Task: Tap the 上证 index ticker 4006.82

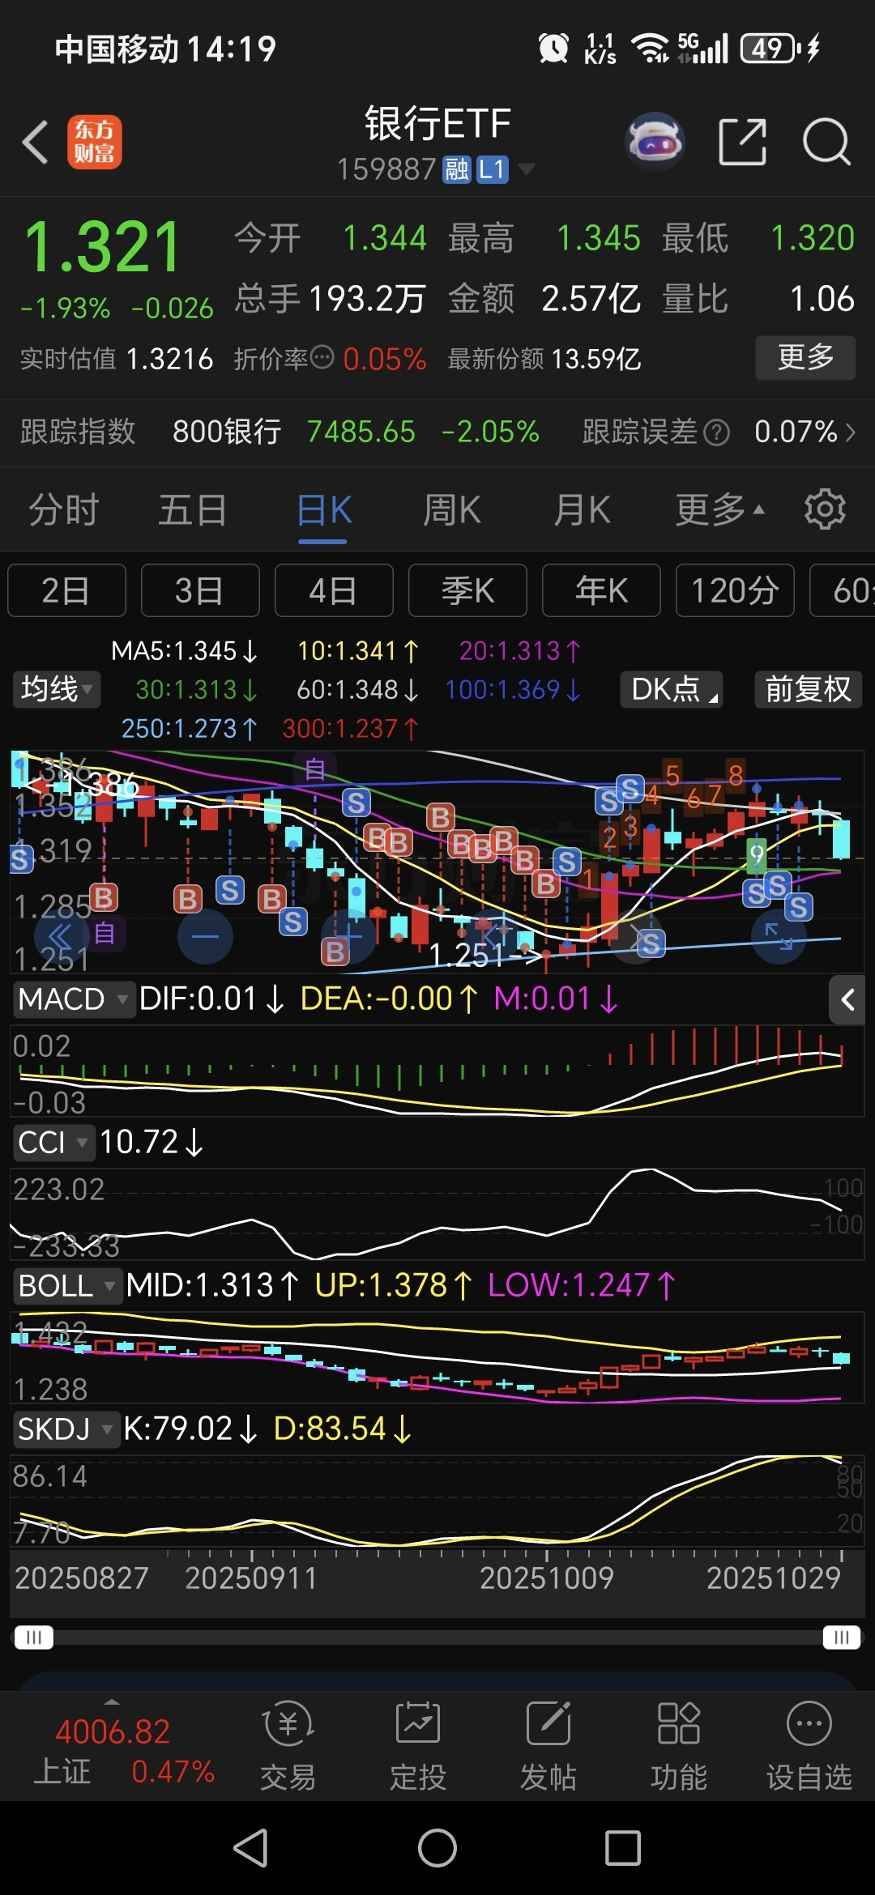Action: point(113,1731)
